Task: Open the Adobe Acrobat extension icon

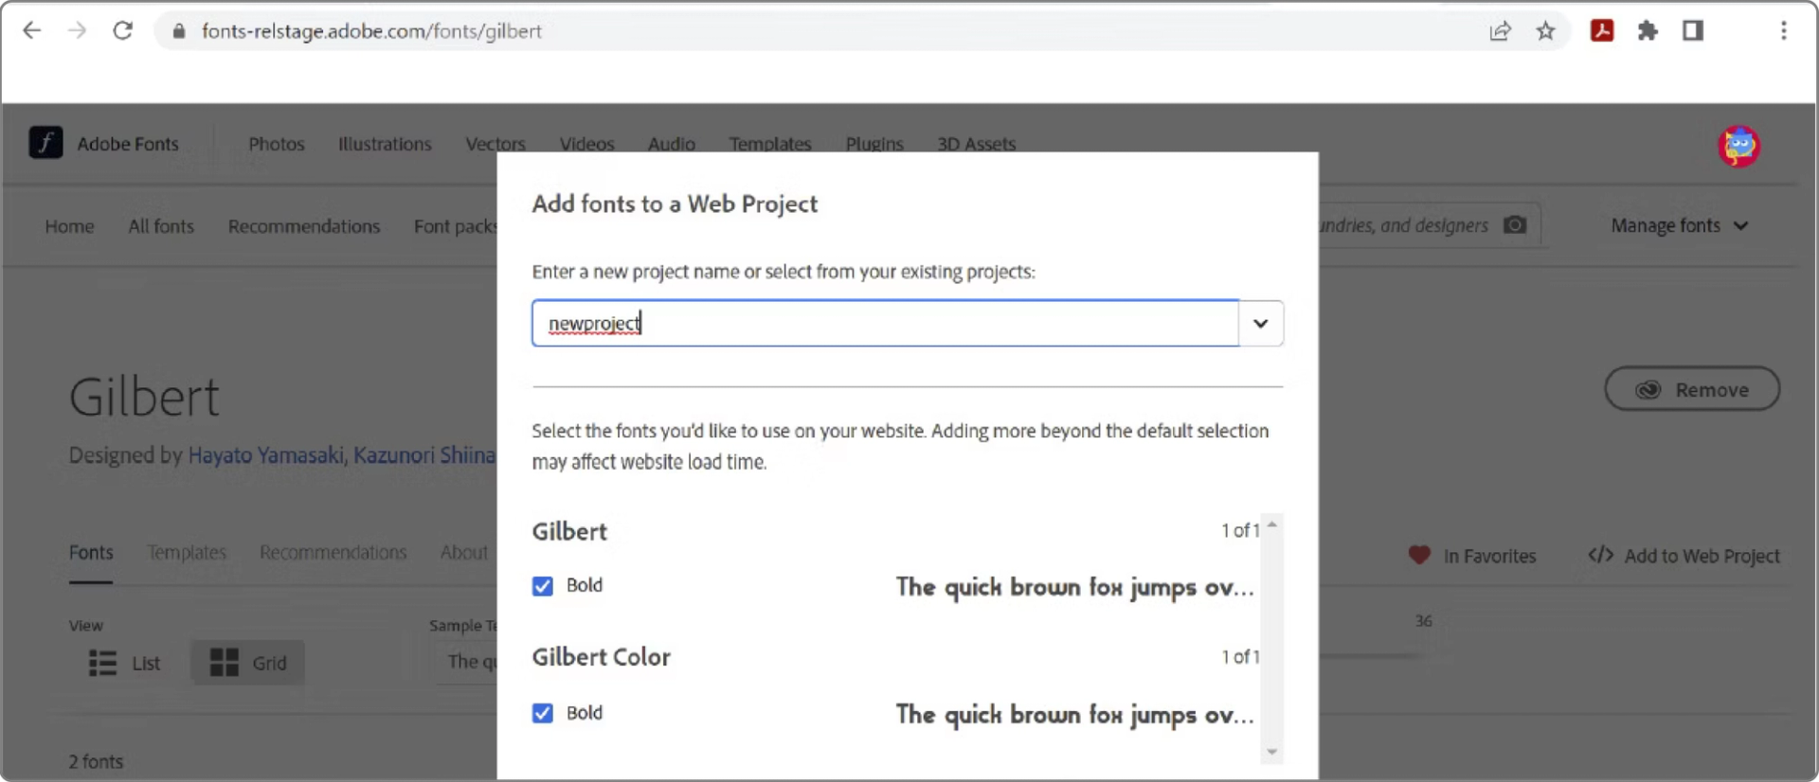Action: [x=1602, y=30]
